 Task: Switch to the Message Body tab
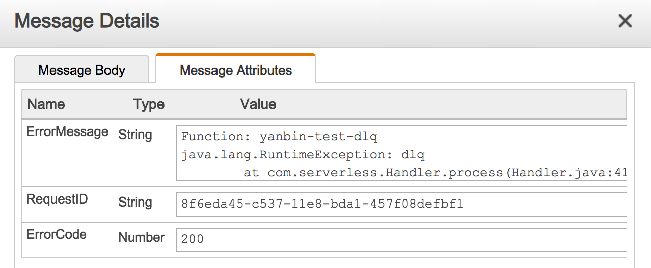(82, 70)
